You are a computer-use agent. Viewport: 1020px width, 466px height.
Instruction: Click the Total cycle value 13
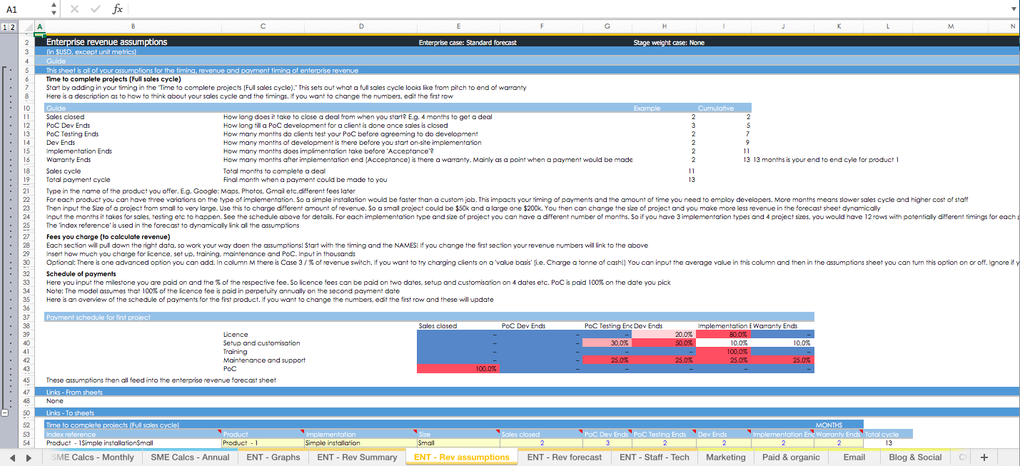pos(888,442)
